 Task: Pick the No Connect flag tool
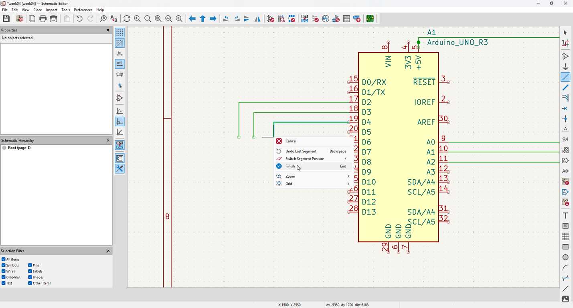click(565, 108)
